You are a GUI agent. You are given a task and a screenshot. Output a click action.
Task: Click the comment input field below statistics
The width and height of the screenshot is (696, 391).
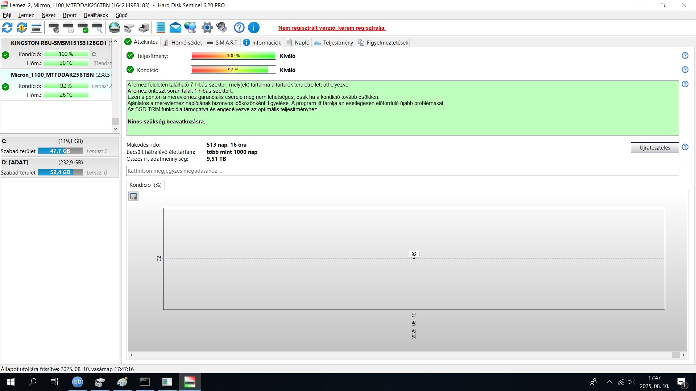(x=402, y=171)
